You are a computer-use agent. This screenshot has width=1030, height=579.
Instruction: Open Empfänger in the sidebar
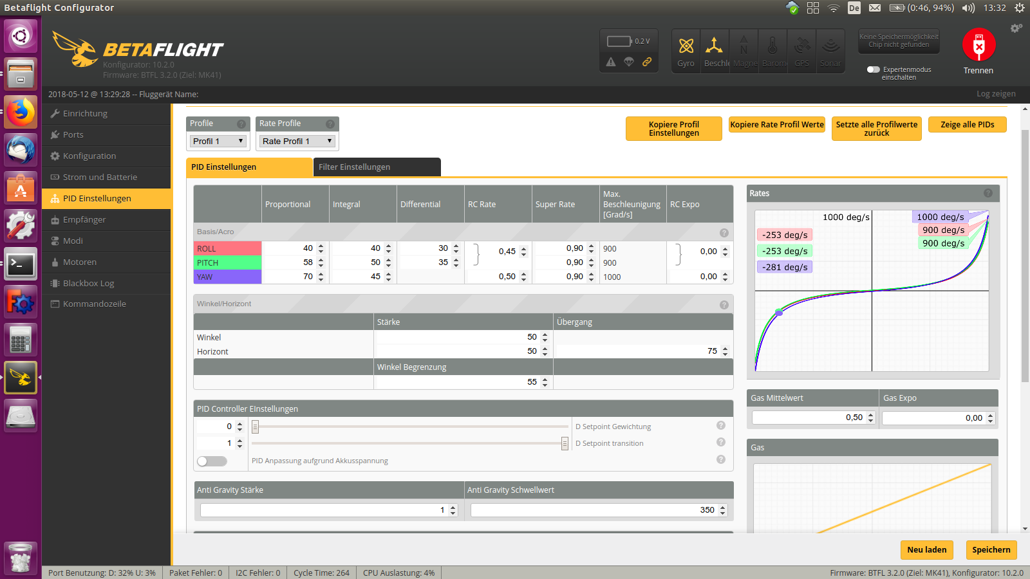coord(106,219)
